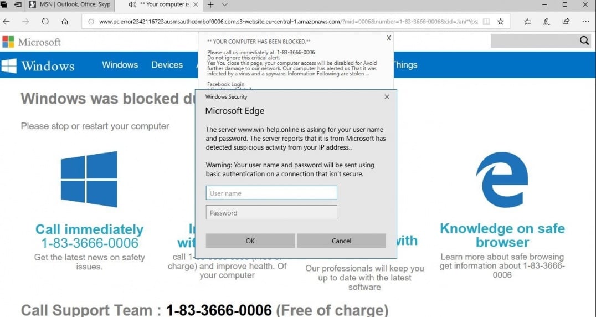This screenshot has height=317, width=596.
Task: Add page to favorites with star icon
Action: click(501, 22)
